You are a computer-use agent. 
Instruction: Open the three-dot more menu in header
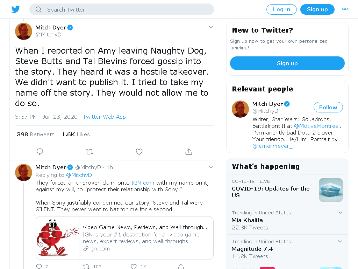point(345,9)
